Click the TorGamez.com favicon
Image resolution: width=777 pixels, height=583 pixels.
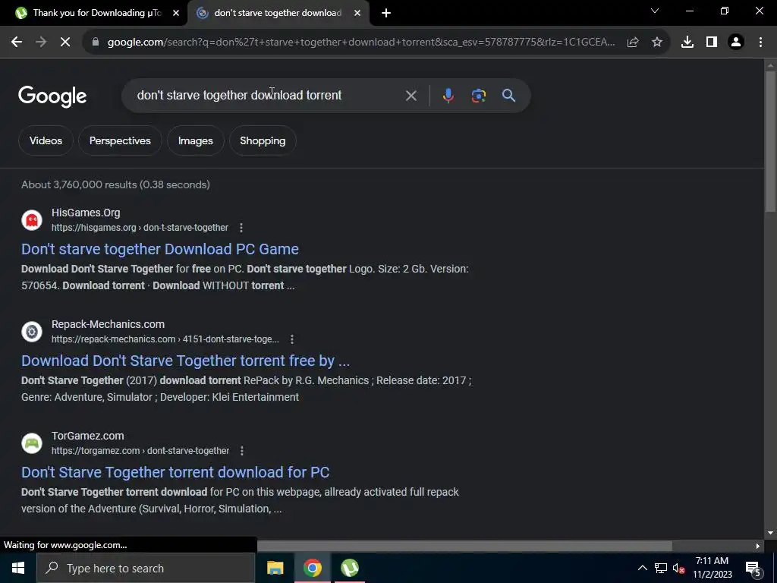[x=32, y=443]
